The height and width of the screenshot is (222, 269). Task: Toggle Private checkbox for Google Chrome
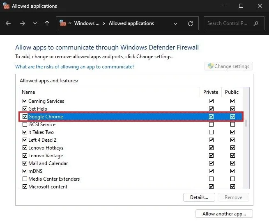(211, 117)
